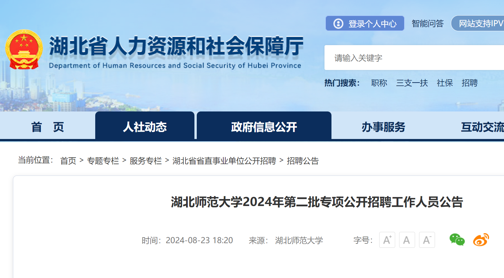Click the English Department of Human Resources subtitle
Screen dimensions: 504x278
tap(175, 65)
